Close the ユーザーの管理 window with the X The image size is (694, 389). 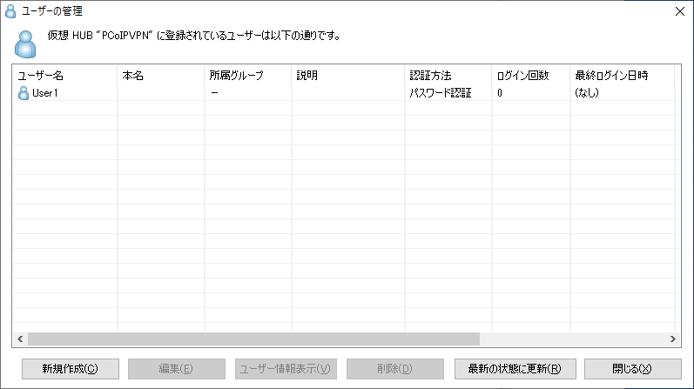tap(680, 11)
